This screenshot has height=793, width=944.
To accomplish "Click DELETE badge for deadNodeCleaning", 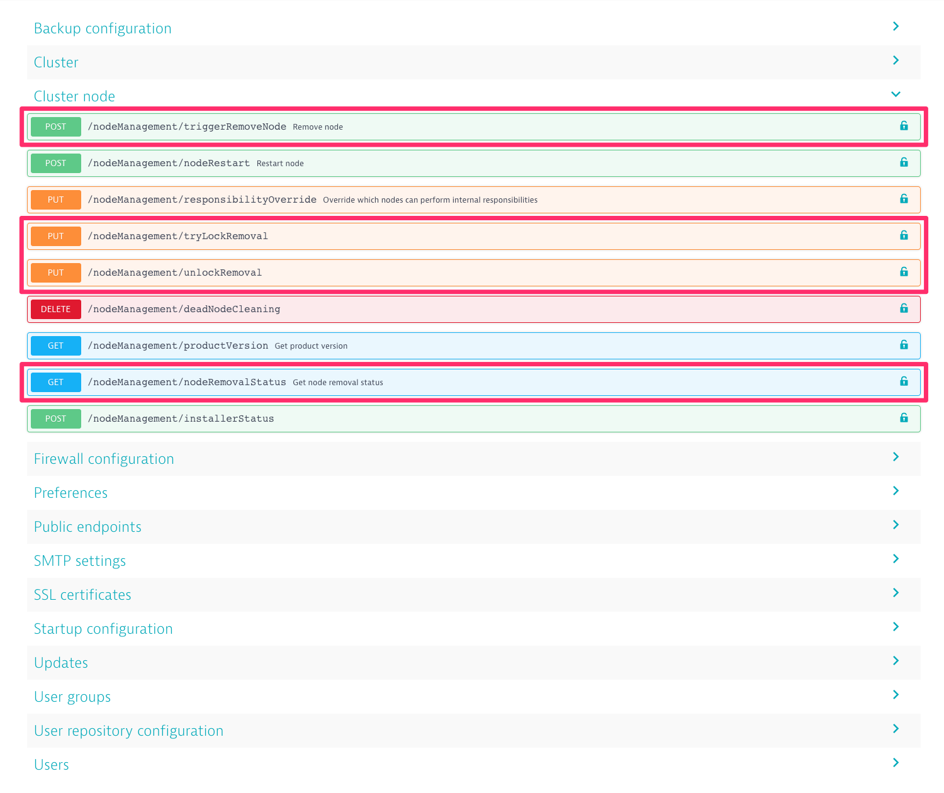I will [x=56, y=309].
